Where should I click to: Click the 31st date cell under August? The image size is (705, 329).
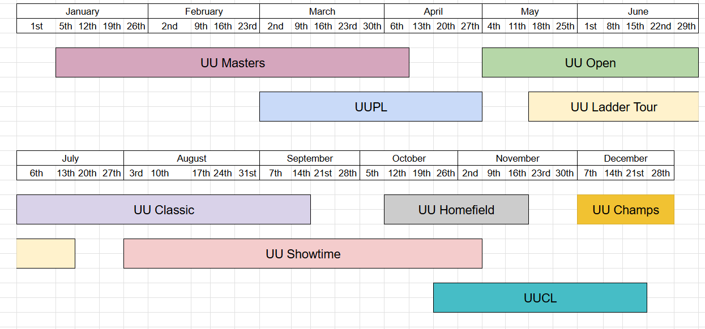(x=247, y=173)
